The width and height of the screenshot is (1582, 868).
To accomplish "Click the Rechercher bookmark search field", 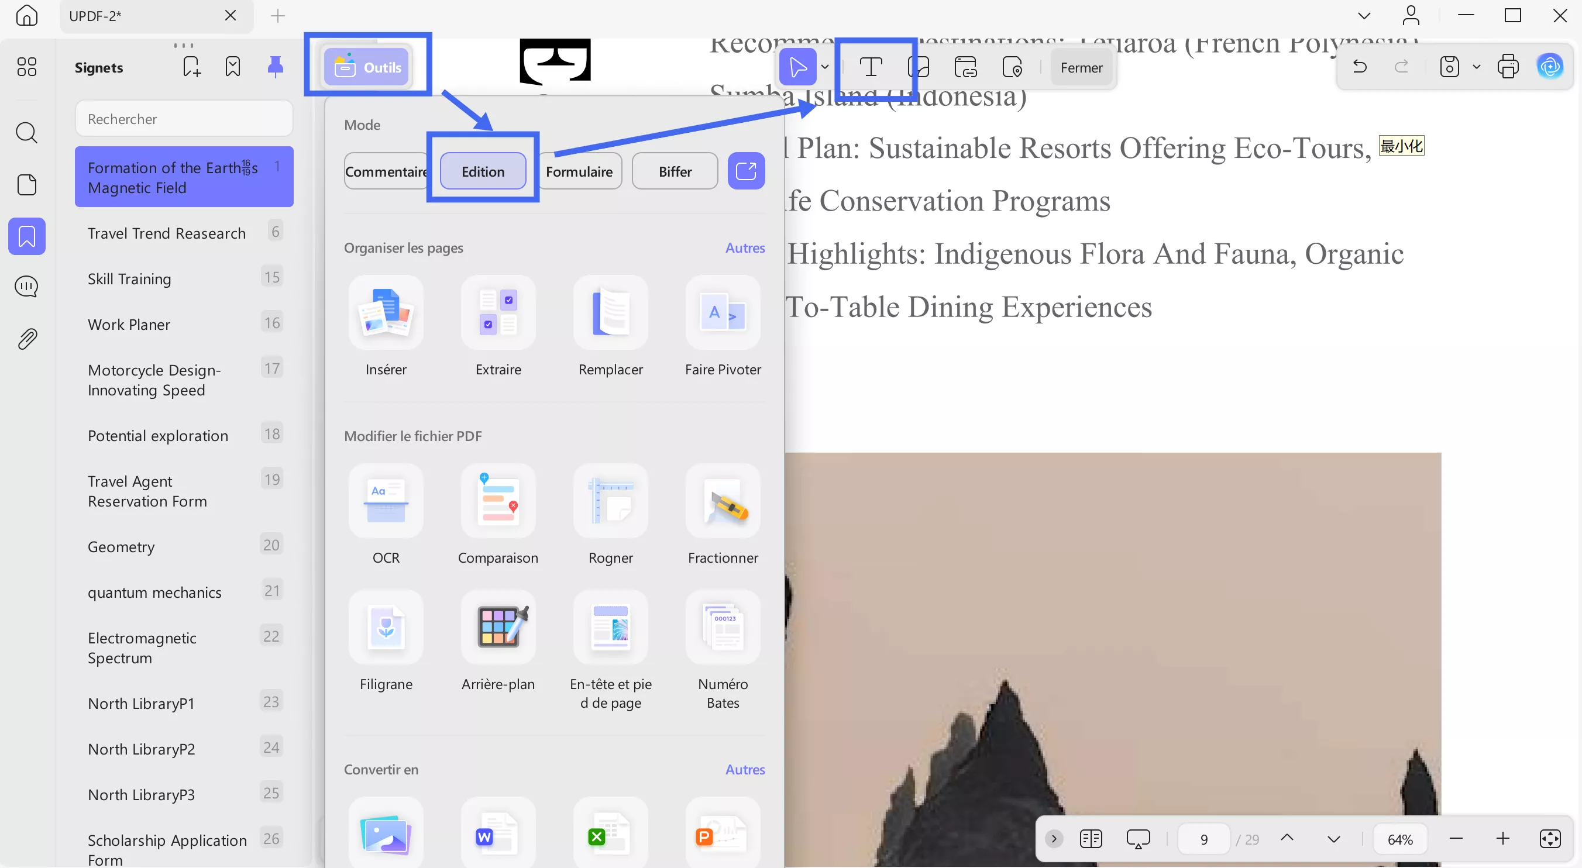I will [184, 119].
